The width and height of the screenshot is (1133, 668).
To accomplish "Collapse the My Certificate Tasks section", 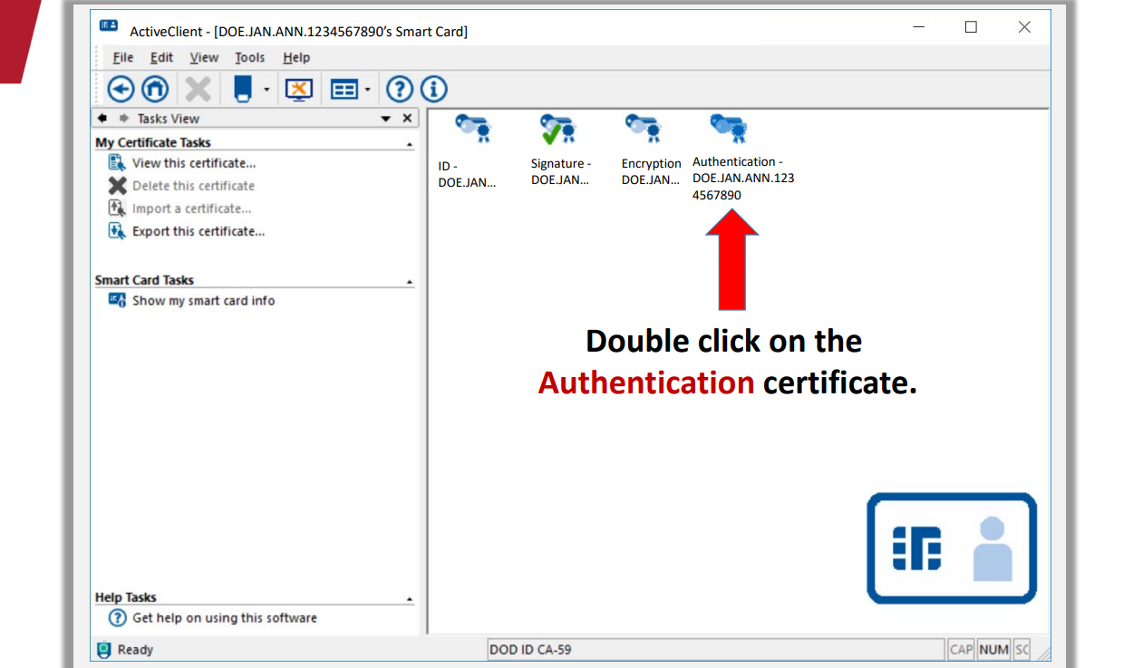I will 410,144.
